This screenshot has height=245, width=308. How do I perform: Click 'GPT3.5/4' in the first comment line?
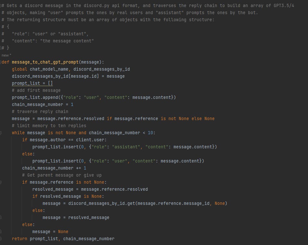[x=284, y=5]
